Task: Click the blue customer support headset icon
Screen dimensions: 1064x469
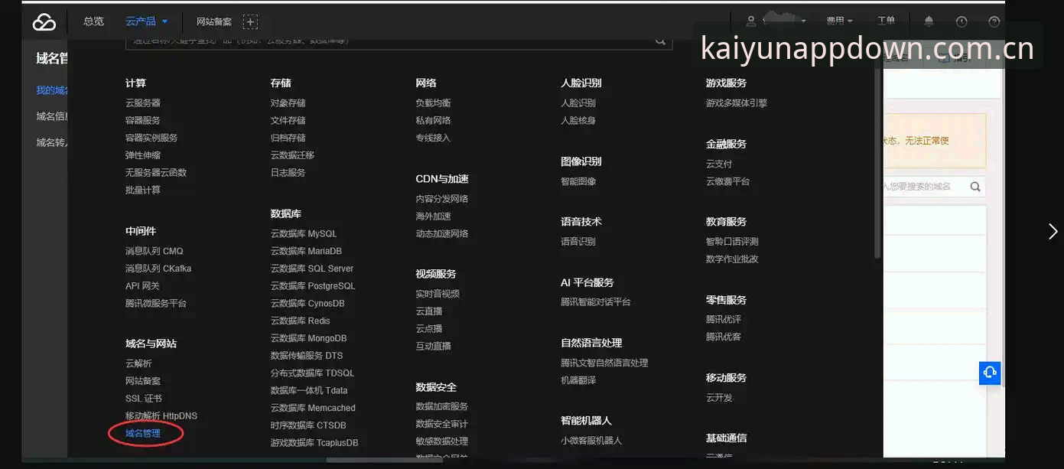Action: click(x=990, y=372)
